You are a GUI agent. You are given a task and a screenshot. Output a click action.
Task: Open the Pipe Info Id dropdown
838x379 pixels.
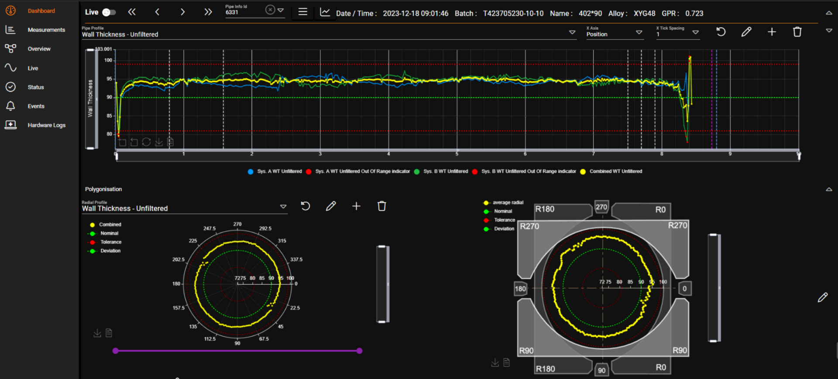click(281, 10)
